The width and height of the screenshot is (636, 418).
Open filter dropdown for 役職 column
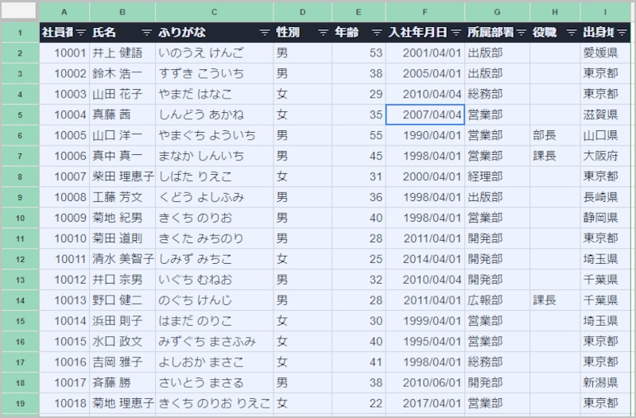[x=572, y=33]
